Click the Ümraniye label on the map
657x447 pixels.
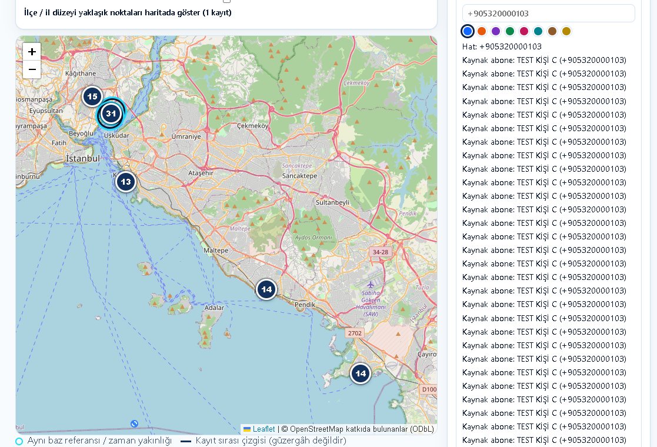click(186, 136)
